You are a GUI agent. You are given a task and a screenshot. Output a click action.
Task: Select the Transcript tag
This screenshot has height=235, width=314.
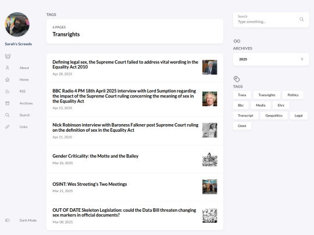(x=245, y=115)
